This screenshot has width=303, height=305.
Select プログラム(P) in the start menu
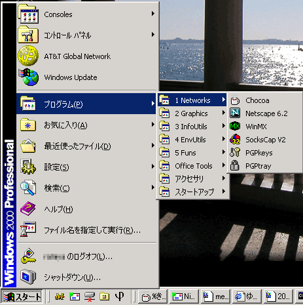(86, 104)
